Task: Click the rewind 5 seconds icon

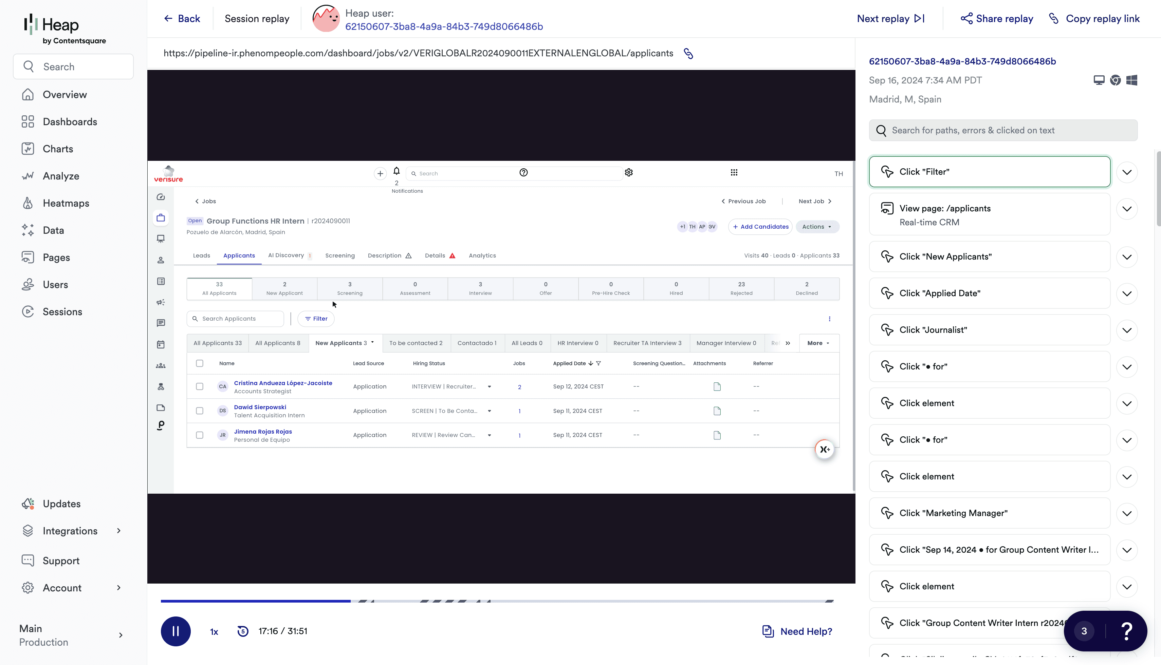Action: pos(243,631)
